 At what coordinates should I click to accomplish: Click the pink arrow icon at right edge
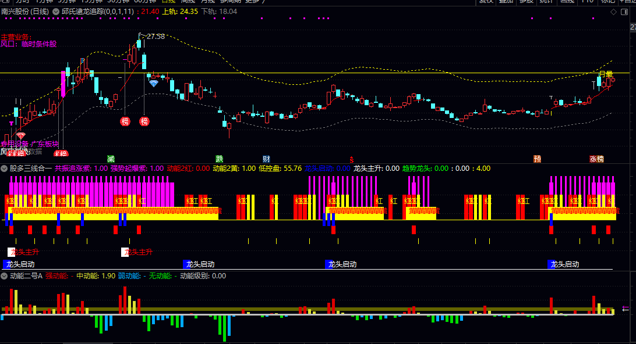coord(626,309)
